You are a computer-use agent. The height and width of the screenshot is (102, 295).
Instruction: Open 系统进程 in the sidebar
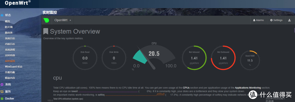pyautogui.click(x=10, y=50)
